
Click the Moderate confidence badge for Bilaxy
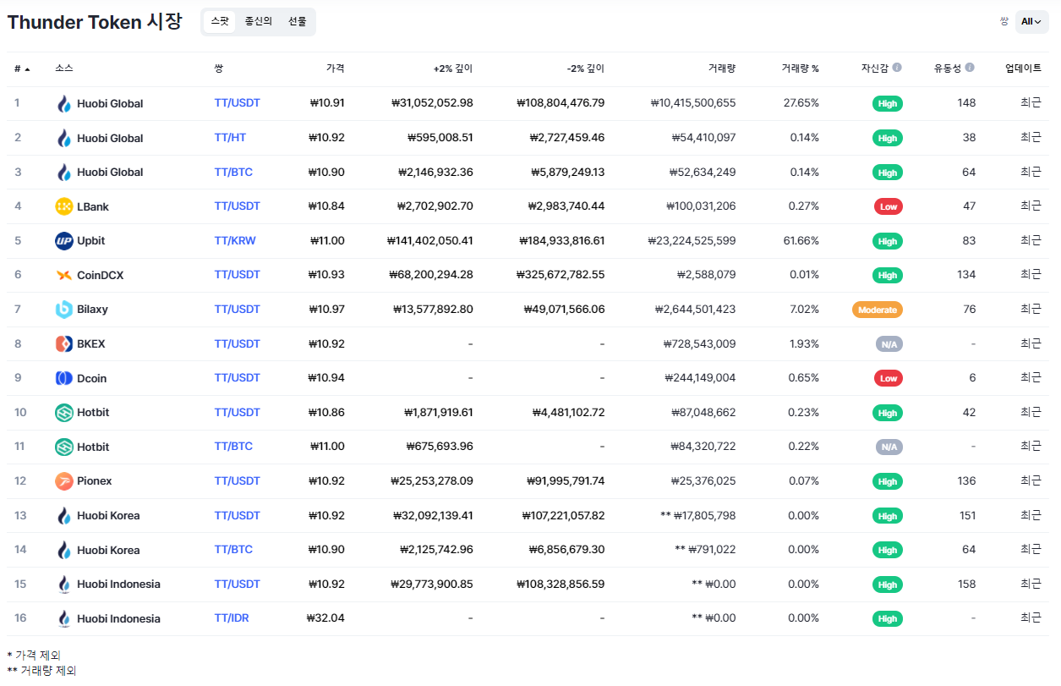878,310
